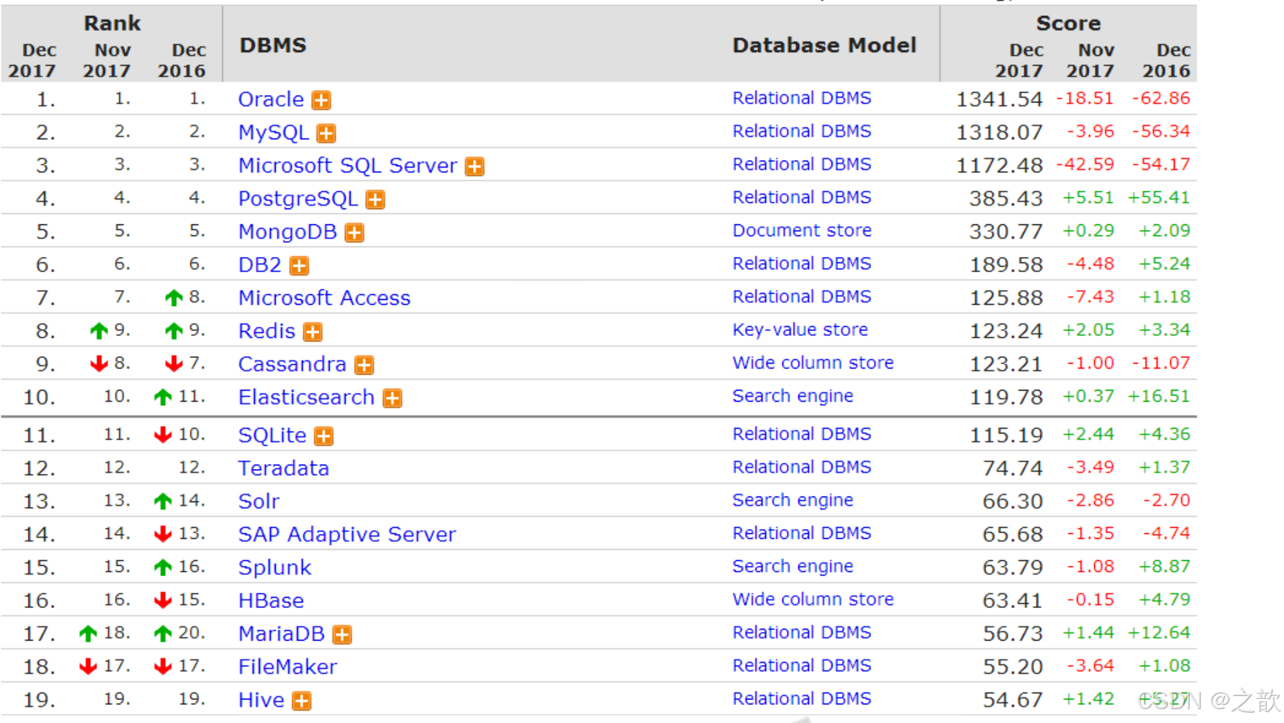Open the Splunk link
The height and width of the screenshot is (723, 1284).
tap(274, 568)
